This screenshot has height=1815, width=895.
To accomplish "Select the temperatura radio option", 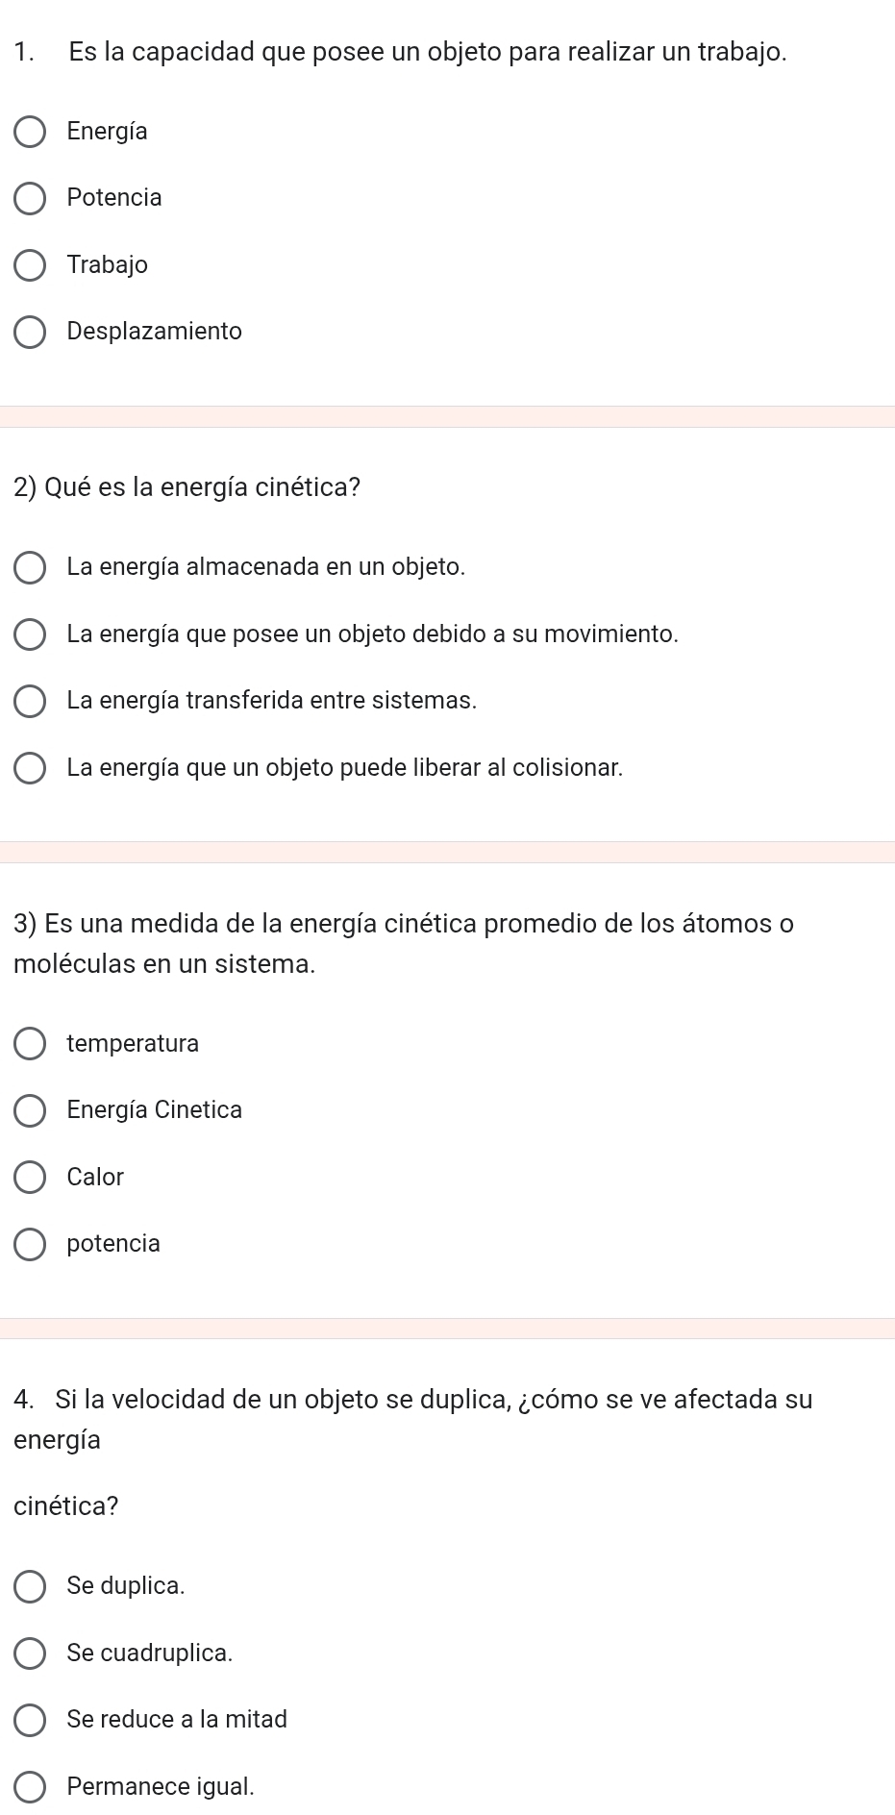I will (x=30, y=1044).
